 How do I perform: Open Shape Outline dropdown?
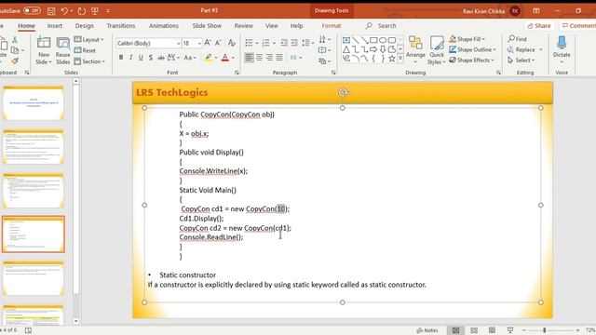pyautogui.click(x=472, y=49)
